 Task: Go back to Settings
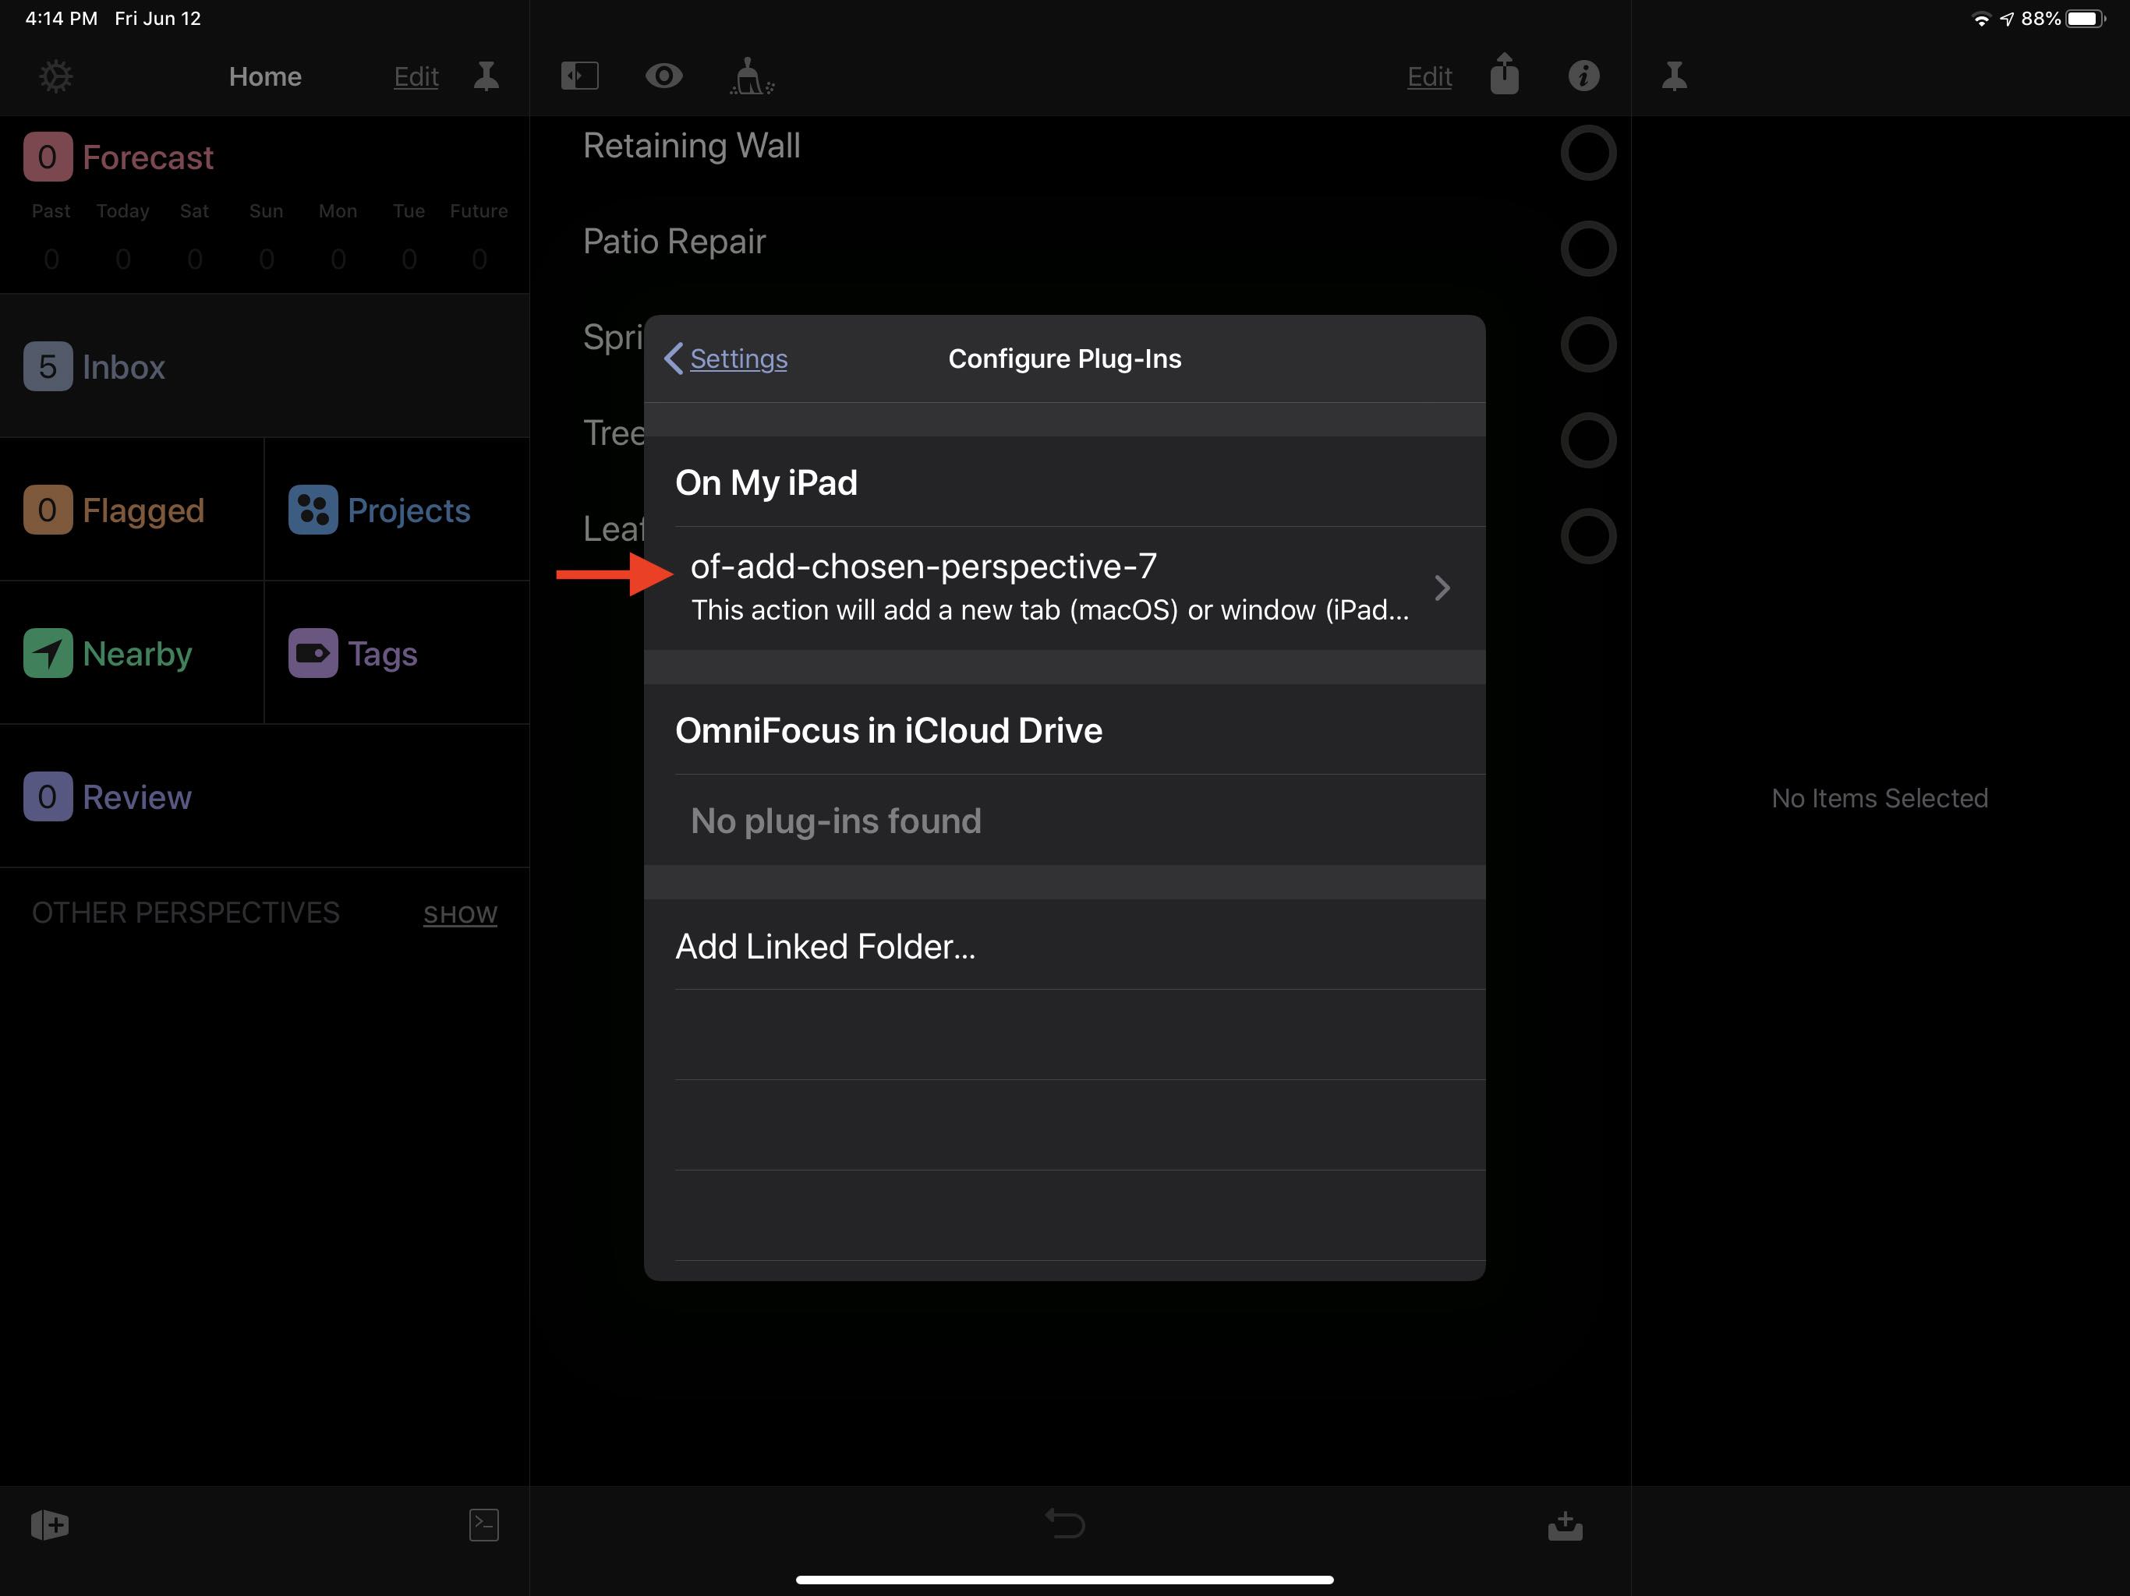pyautogui.click(x=726, y=359)
